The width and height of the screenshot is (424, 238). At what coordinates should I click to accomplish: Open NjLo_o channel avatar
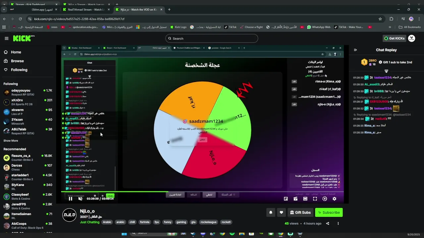[70, 215]
